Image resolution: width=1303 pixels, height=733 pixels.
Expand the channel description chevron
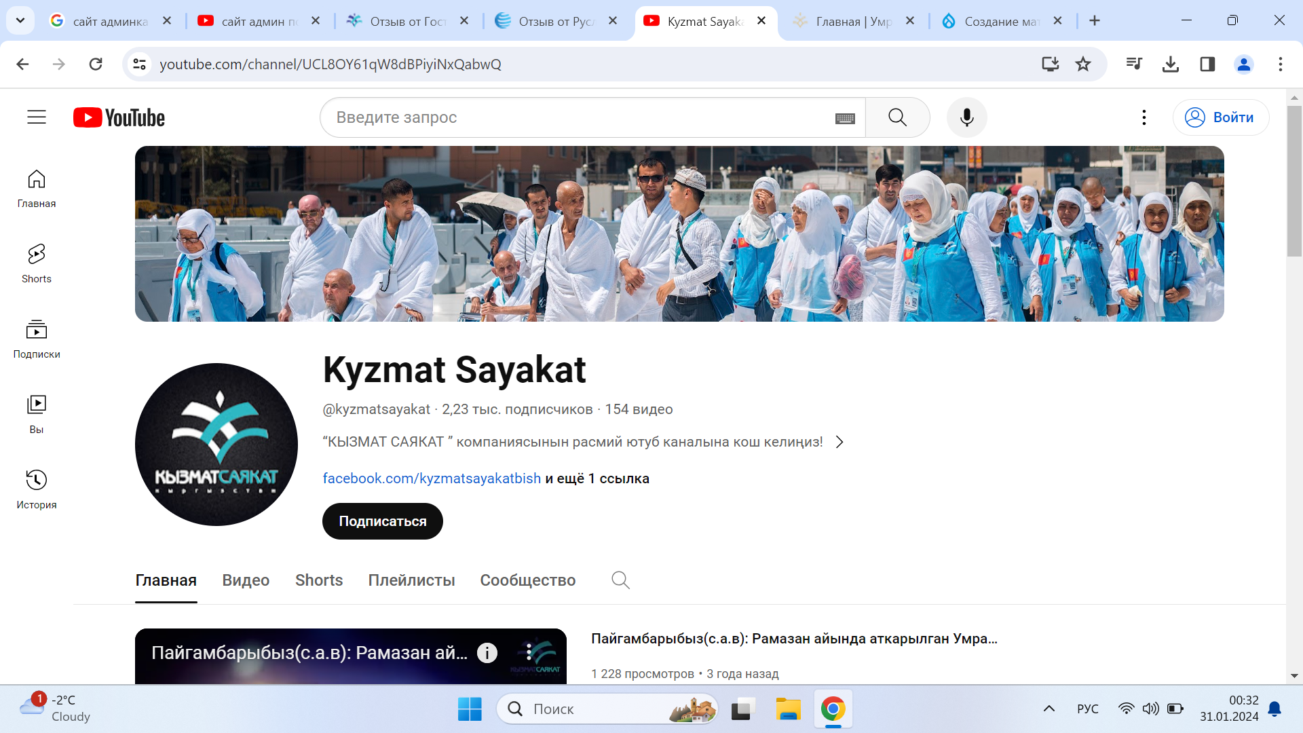[839, 442]
